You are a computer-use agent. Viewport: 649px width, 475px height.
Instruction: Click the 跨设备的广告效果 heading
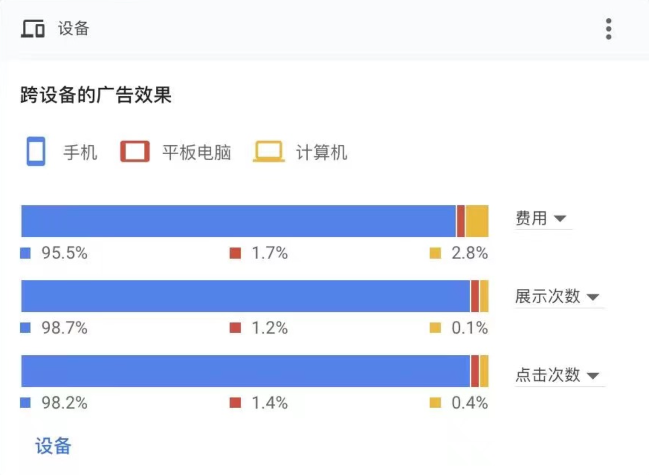point(96,95)
